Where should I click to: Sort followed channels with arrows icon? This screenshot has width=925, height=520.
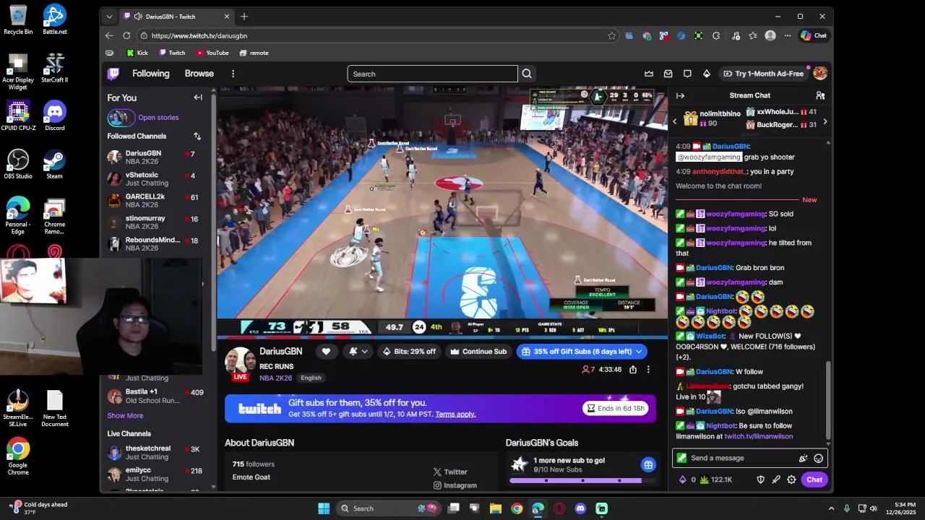tap(197, 136)
